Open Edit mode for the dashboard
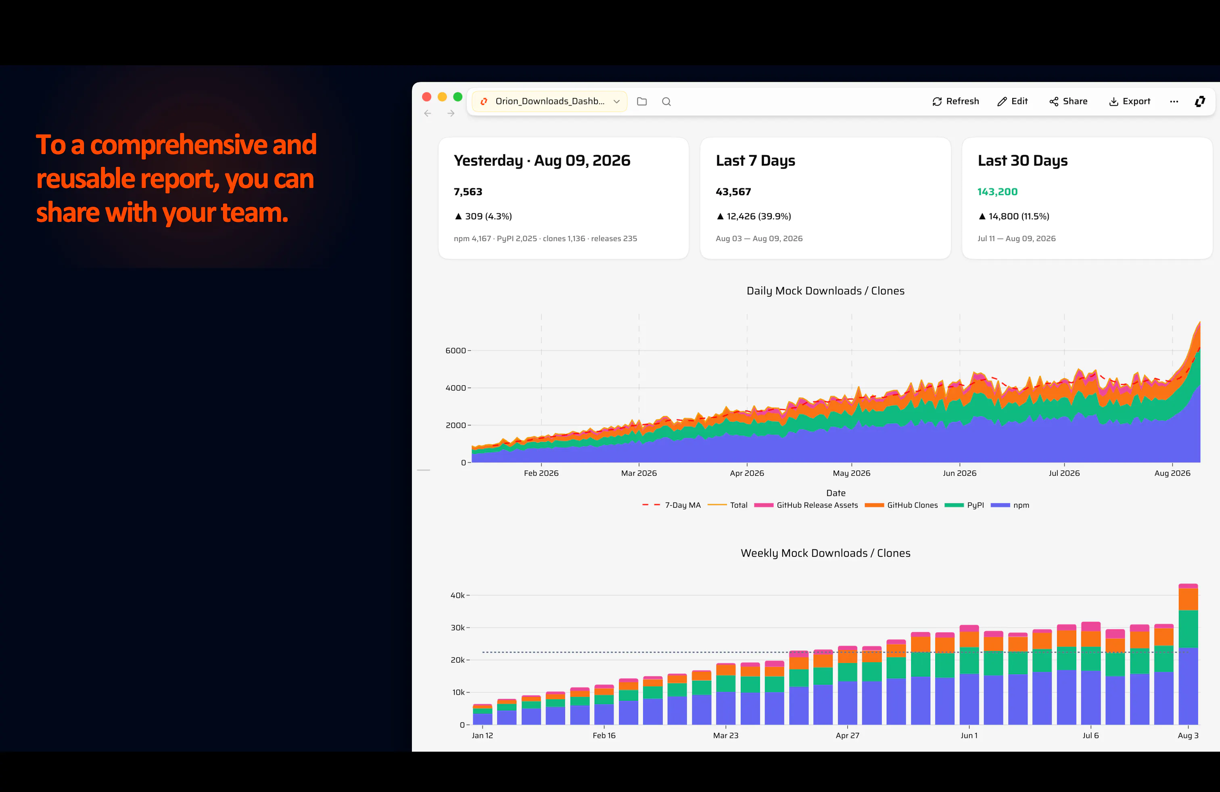Screen dimensions: 1220x792 click(x=1012, y=102)
